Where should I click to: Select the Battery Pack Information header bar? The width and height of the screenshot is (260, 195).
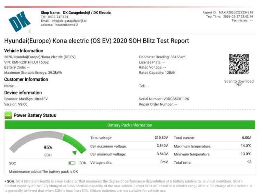pyautogui.click(x=130, y=125)
